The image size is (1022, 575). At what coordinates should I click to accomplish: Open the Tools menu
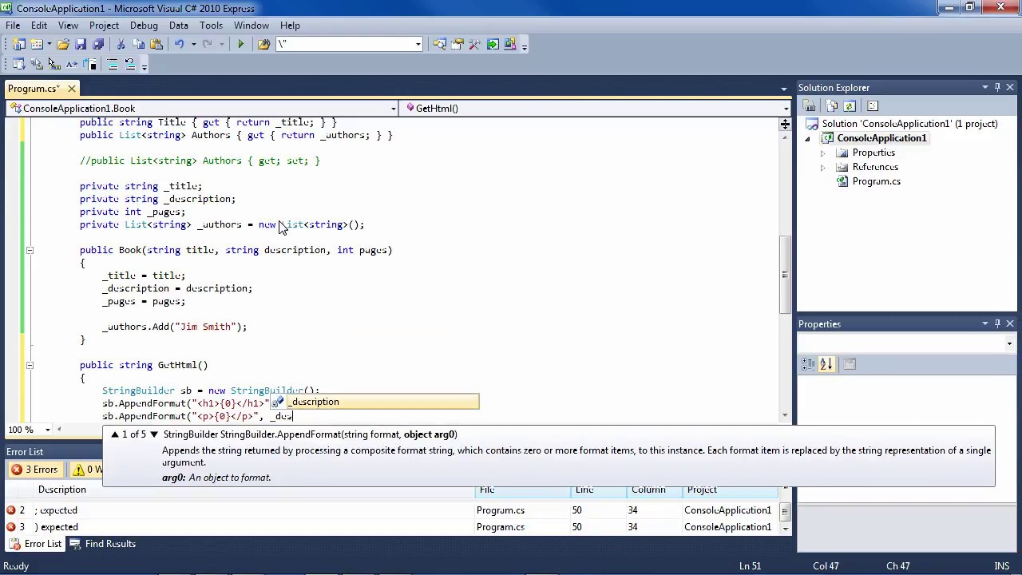pos(211,26)
